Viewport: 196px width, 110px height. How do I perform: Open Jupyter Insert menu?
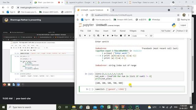coord(106,31)
